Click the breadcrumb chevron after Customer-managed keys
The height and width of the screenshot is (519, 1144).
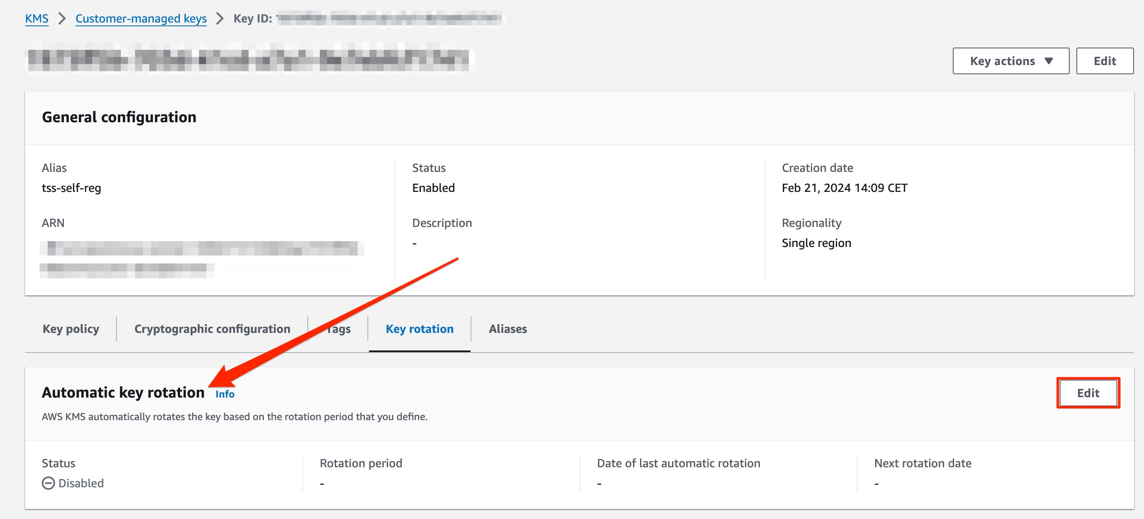click(220, 19)
